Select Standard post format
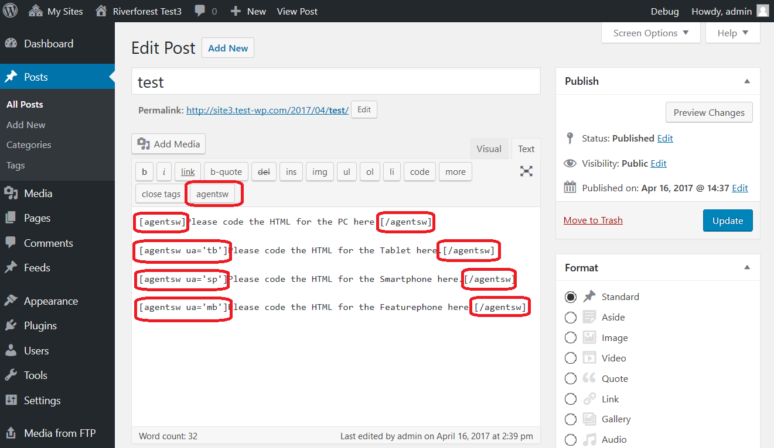The image size is (774, 448). point(571,297)
